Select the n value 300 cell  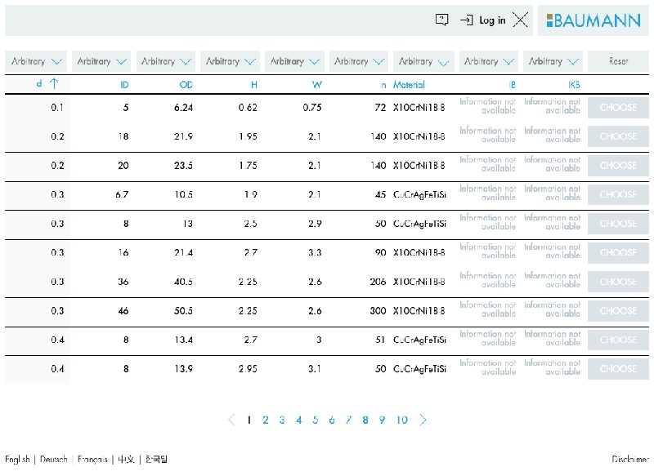tap(378, 311)
